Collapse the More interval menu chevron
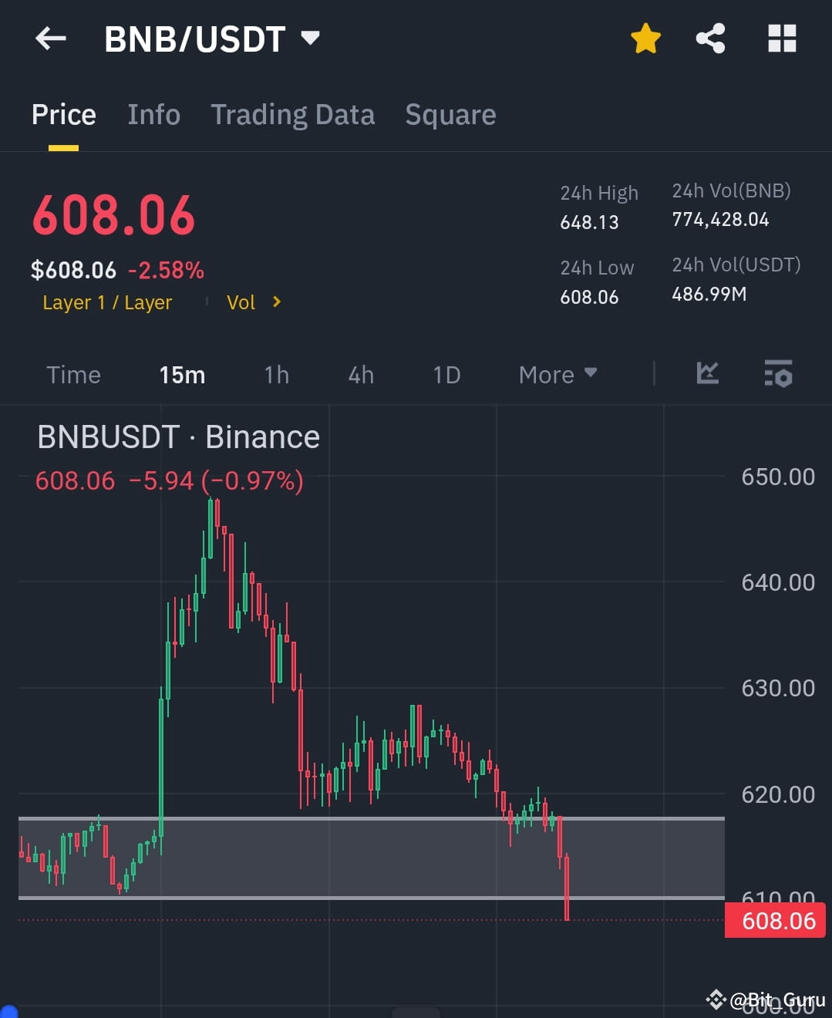Screen dimensions: 832x1018 [x=591, y=374]
